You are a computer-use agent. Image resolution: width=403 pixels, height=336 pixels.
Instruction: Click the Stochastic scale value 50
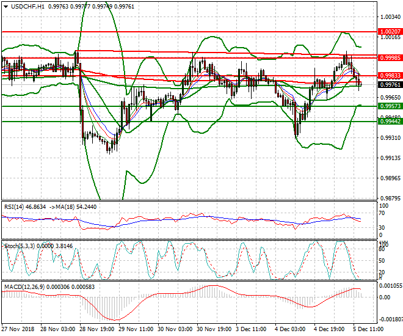(382, 261)
